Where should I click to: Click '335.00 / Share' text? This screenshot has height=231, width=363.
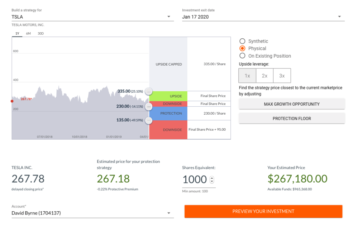pos(215,64)
